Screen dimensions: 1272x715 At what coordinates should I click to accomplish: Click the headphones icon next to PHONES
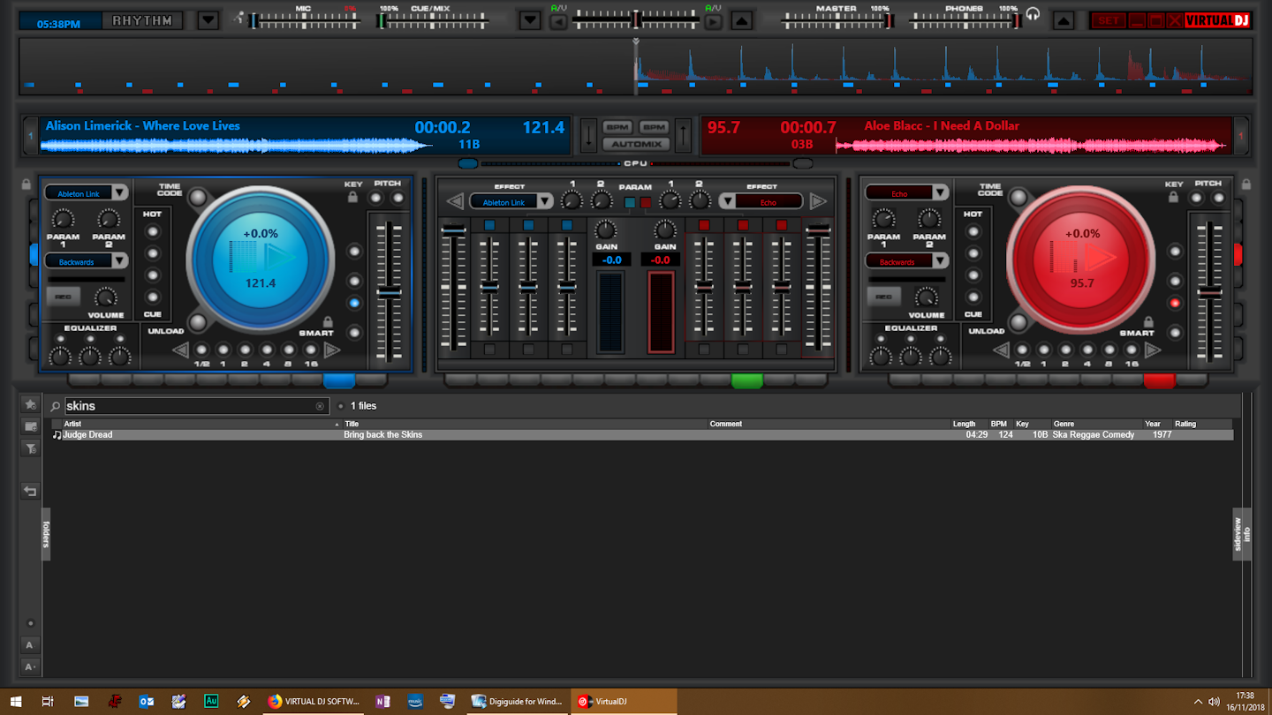tap(1033, 15)
